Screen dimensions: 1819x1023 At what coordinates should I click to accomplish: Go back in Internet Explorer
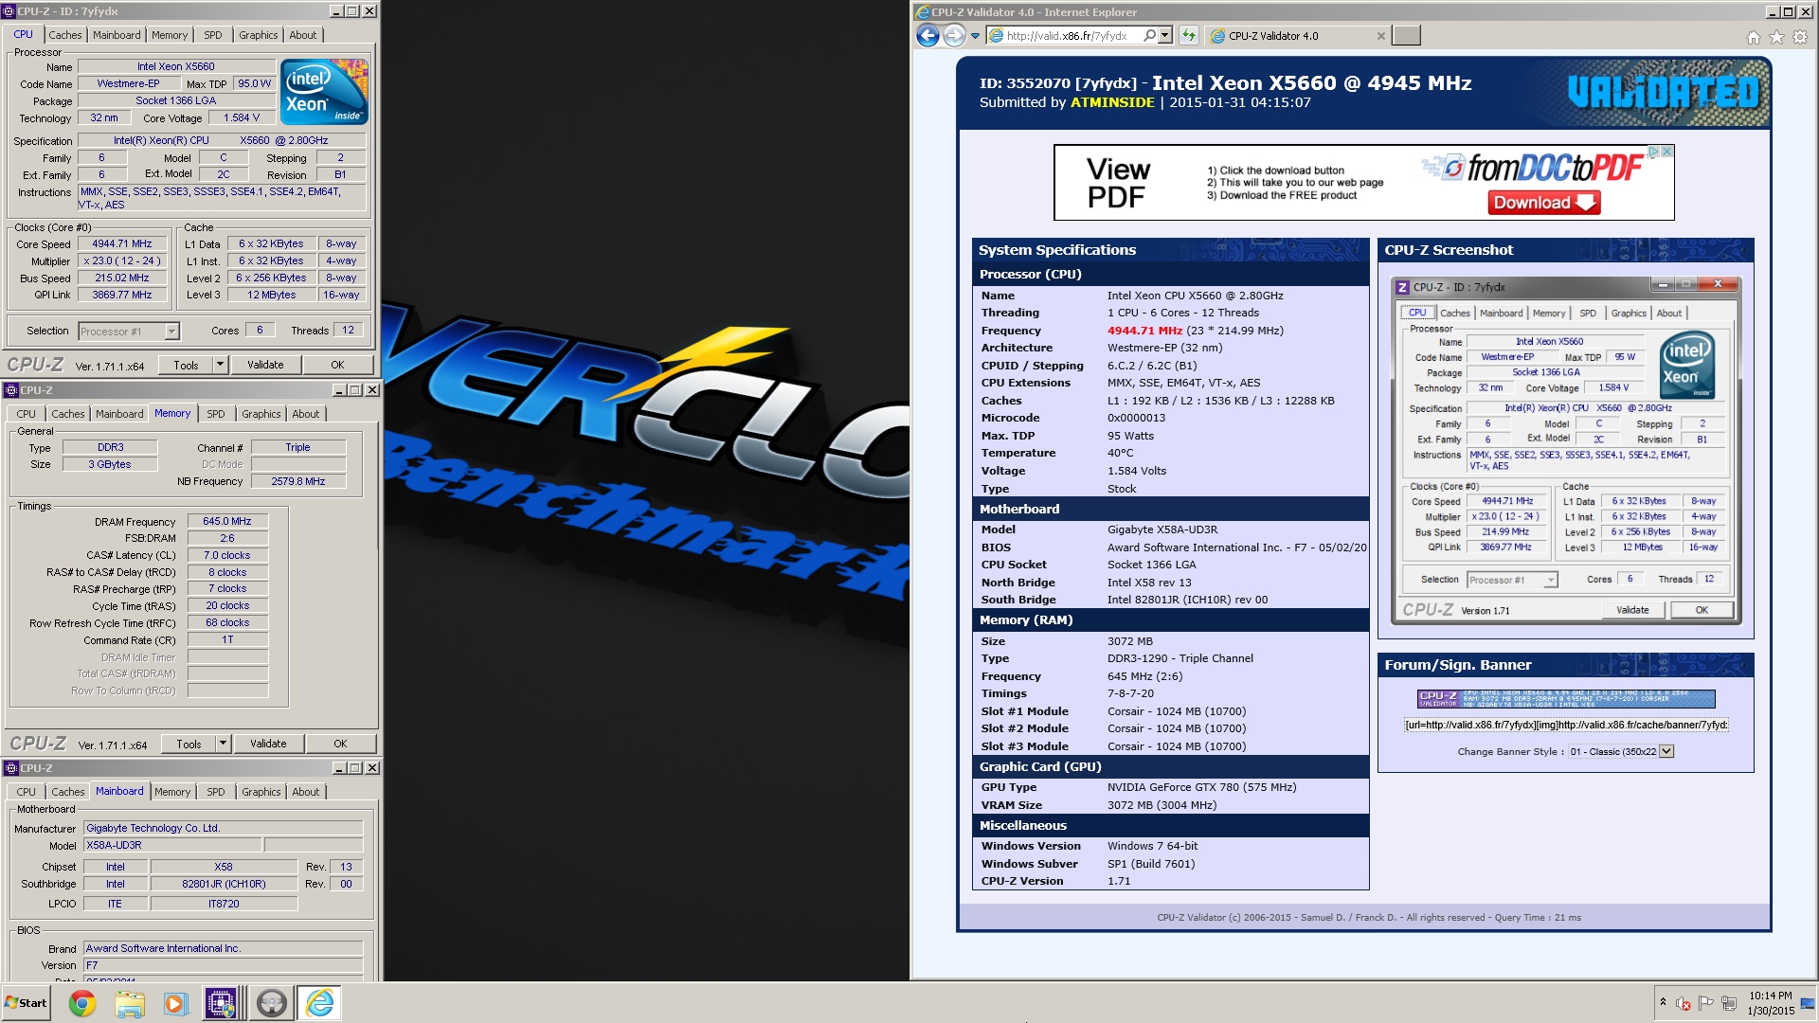pyautogui.click(x=928, y=36)
